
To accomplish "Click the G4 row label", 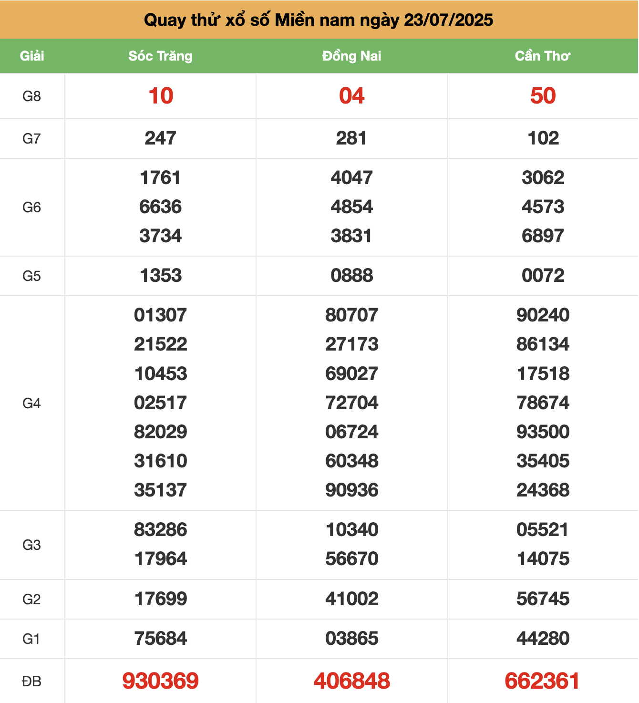I will pos(31,403).
